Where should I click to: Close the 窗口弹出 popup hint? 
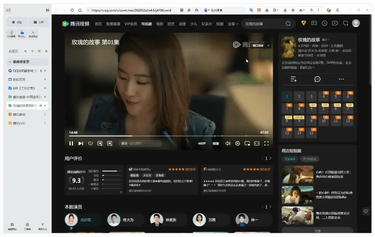[x=268, y=46]
